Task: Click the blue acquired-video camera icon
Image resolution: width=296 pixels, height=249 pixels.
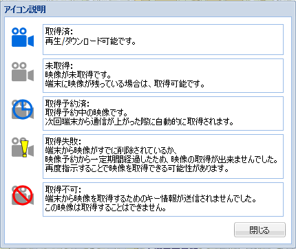Action: 23,37
